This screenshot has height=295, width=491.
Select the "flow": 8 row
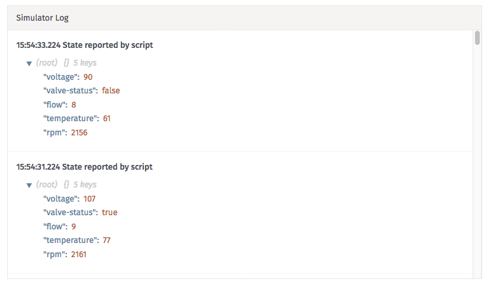click(59, 105)
